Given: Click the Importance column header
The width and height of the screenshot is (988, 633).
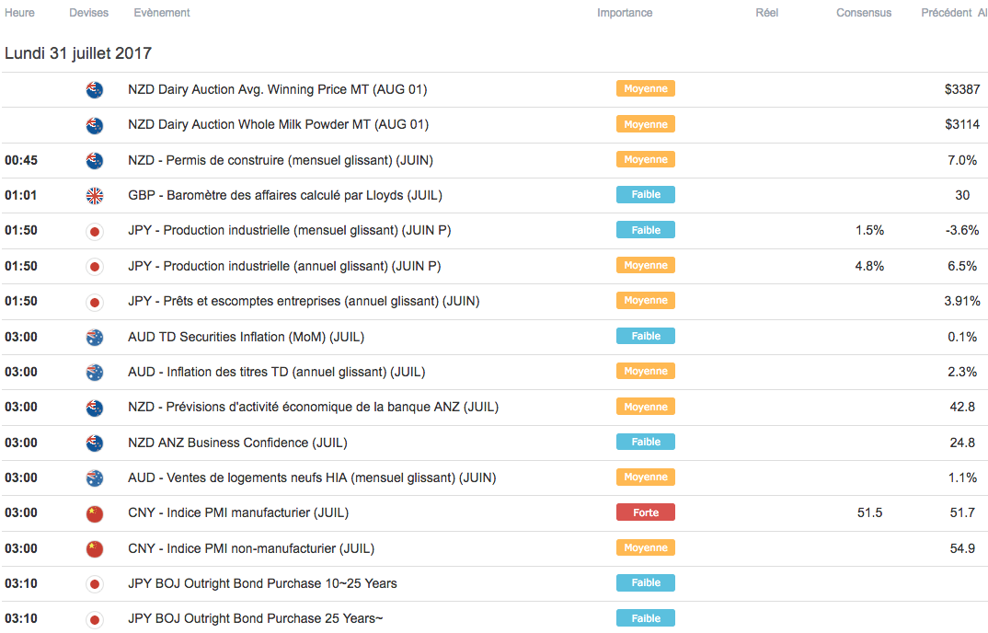Looking at the screenshot, I should (625, 13).
